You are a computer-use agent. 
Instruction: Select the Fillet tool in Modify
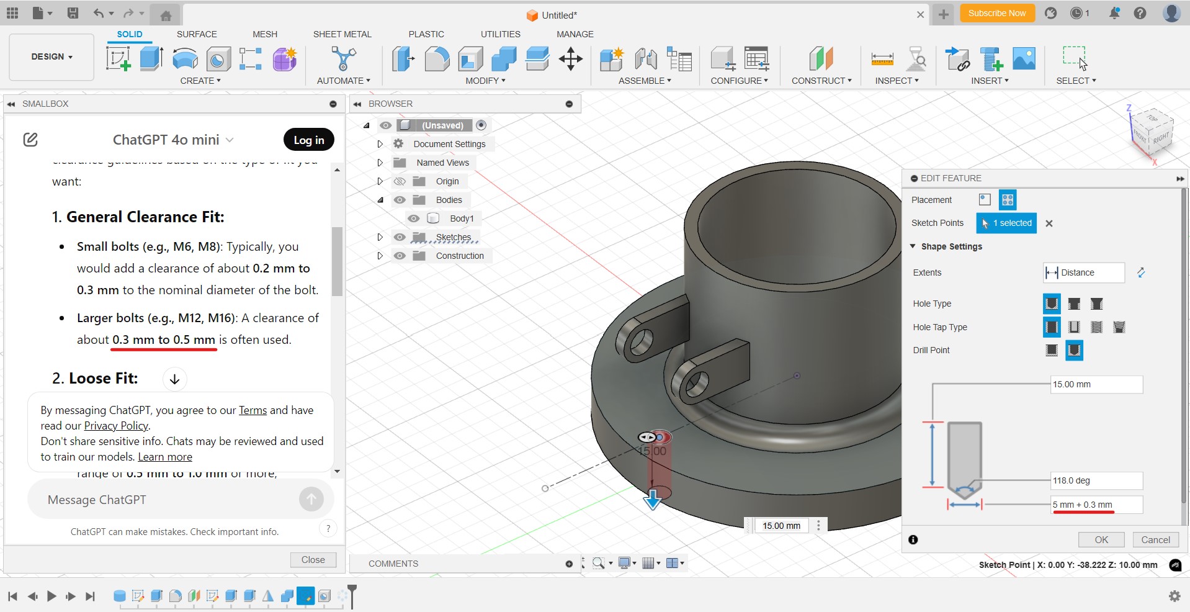[437, 59]
